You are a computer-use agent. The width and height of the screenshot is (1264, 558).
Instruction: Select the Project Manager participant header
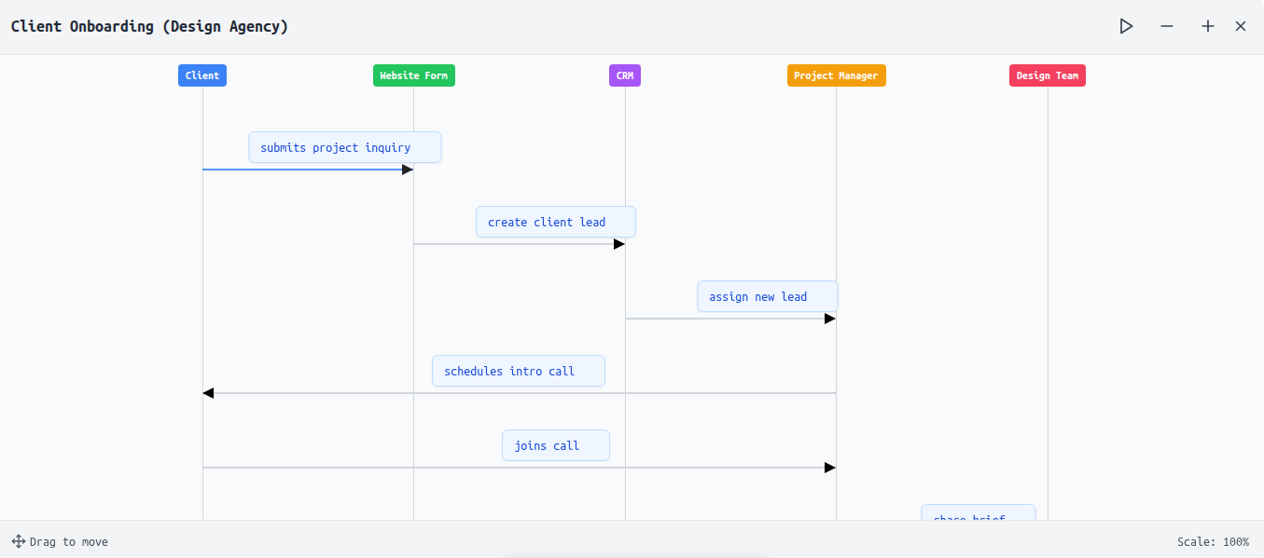tap(836, 75)
